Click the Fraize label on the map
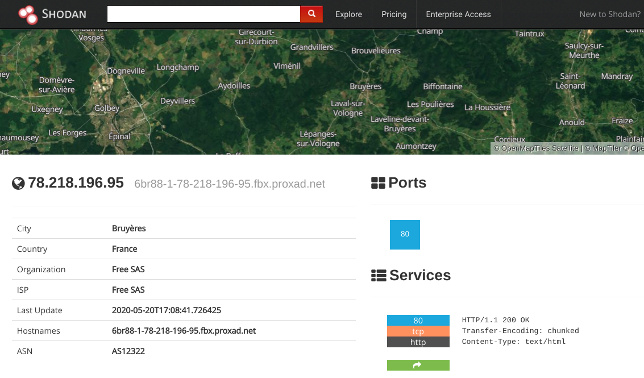 pyautogui.click(x=622, y=121)
